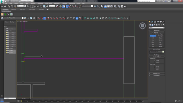
Task: Switch to the Object Paint ribbon tab
Action: coord(32,9)
